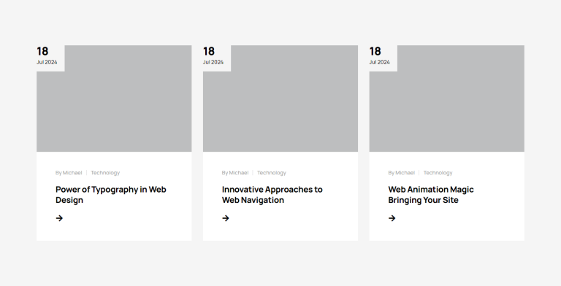Select By Michael author on the Typography card
This screenshot has width=561, height=286.
tap(69, 173)
